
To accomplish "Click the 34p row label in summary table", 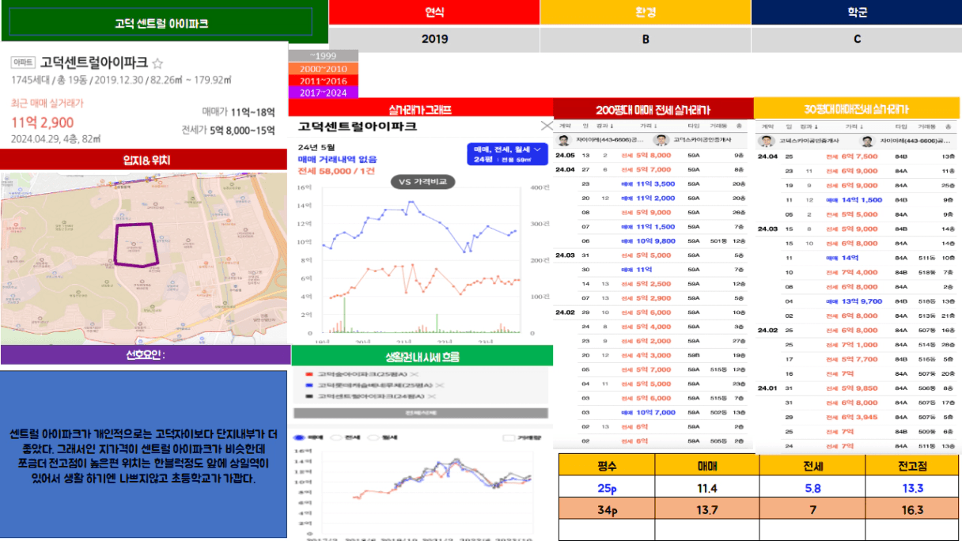I will [x=607, y=509].
